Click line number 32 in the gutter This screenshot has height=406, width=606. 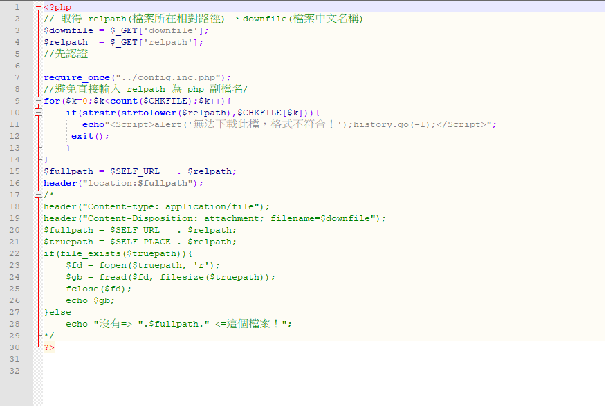click(15, 371)
